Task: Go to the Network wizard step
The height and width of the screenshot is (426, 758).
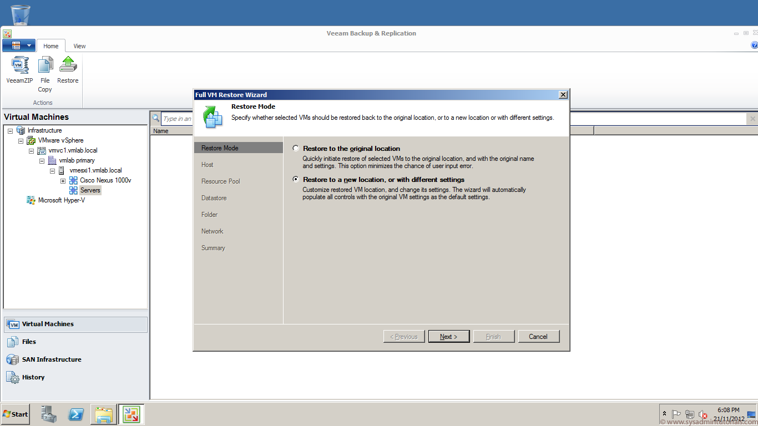Action: tap(213, 231)
